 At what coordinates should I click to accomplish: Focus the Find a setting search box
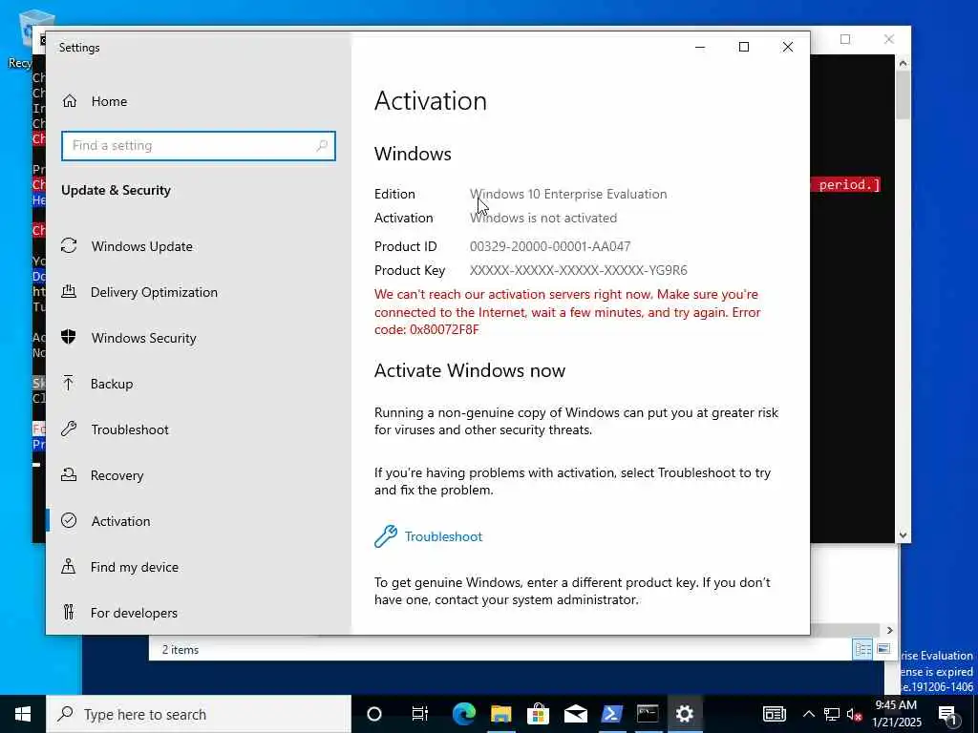point(199,145)
